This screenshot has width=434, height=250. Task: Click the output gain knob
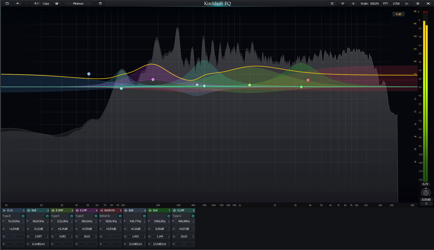[426, 193]
